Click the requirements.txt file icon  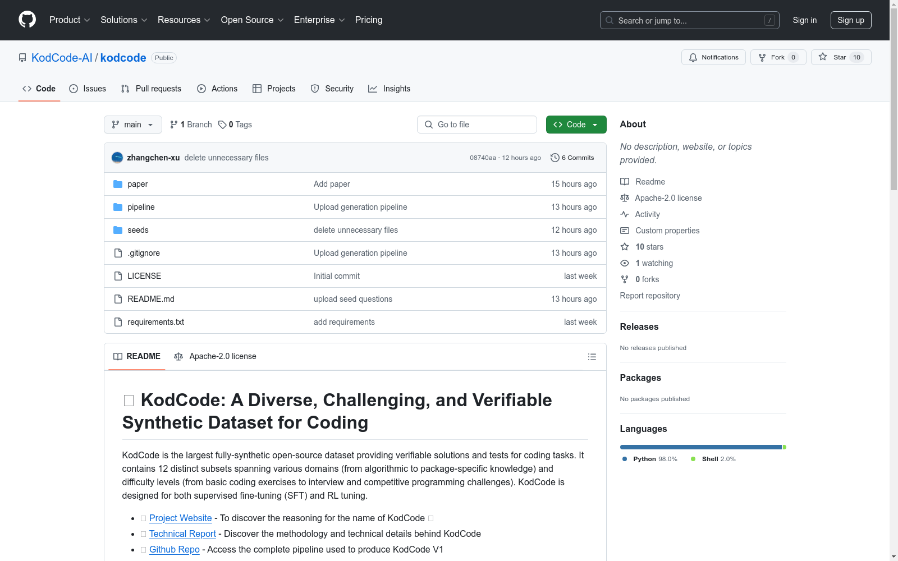coord(118,322)
